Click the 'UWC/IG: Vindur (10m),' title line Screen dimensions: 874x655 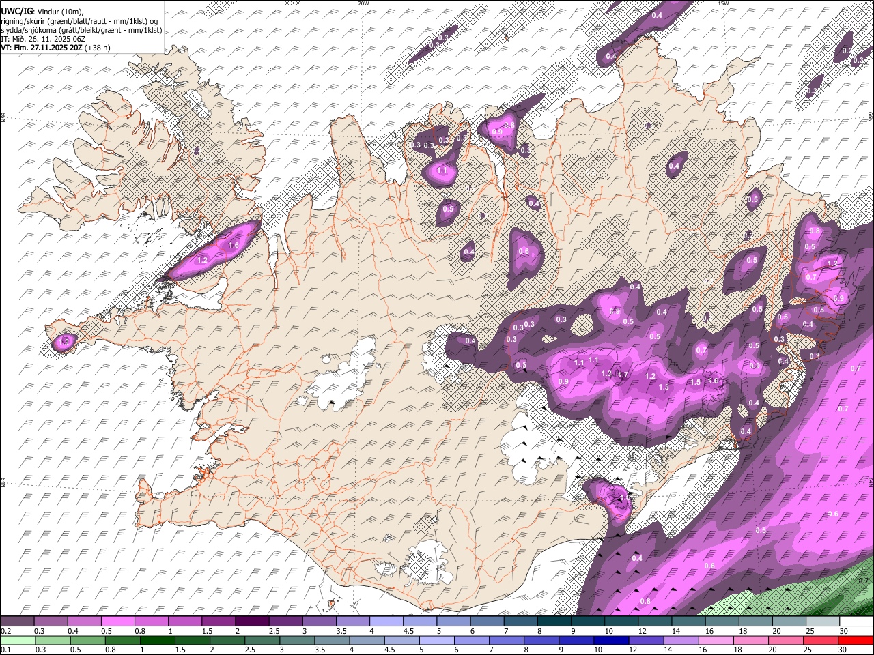coord(42,12)
